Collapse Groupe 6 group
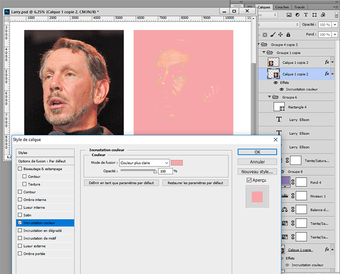340x274 pixels. point(269,97)
